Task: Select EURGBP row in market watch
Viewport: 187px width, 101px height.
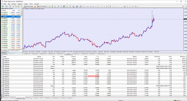Action: pyautogui.click(x=11, y=44)
